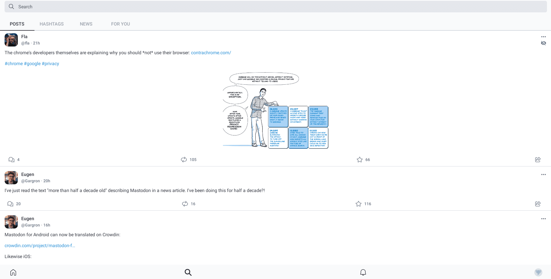Viewport: 551px width, 279px height.
Task: Click the "Likewise iOS:" text
Action: point(18,257)
